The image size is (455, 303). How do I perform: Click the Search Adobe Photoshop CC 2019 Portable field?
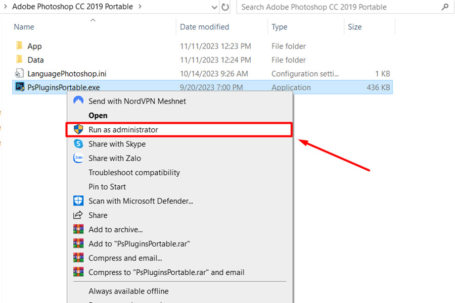point(345,7)
